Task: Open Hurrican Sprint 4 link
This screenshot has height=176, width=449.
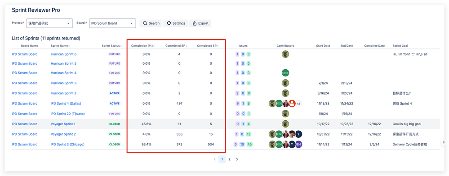Action: click(63, 73)
